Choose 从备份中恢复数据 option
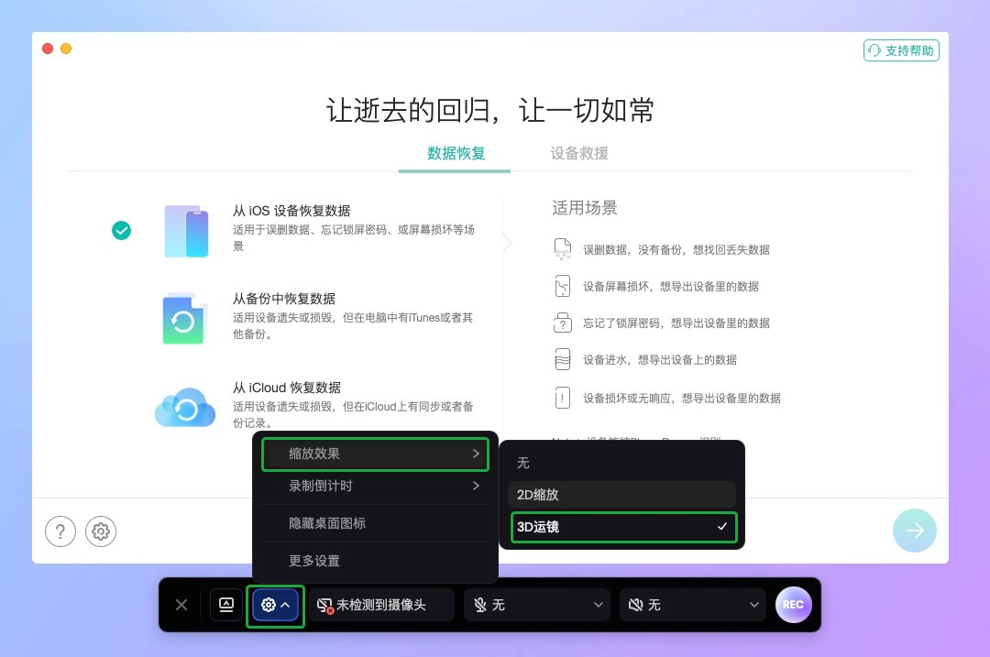The width and height of the screenshot is (990, 657). pyautogui.click(x=284, y=299)
